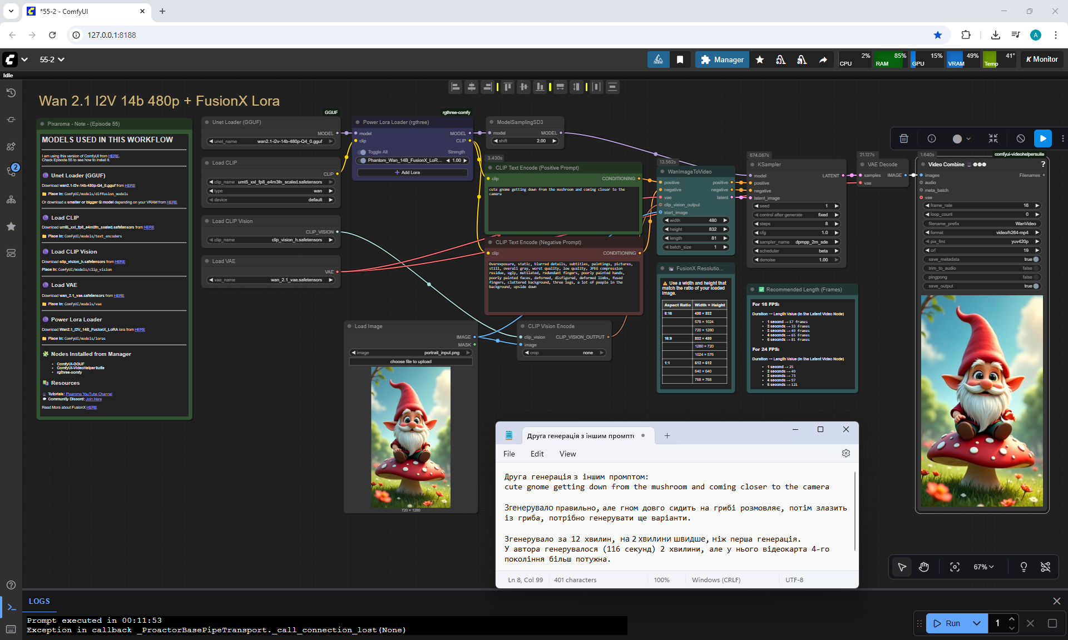Click the Manager button
The width and height of the screenshot is (1068, 640).
(721, 59)
